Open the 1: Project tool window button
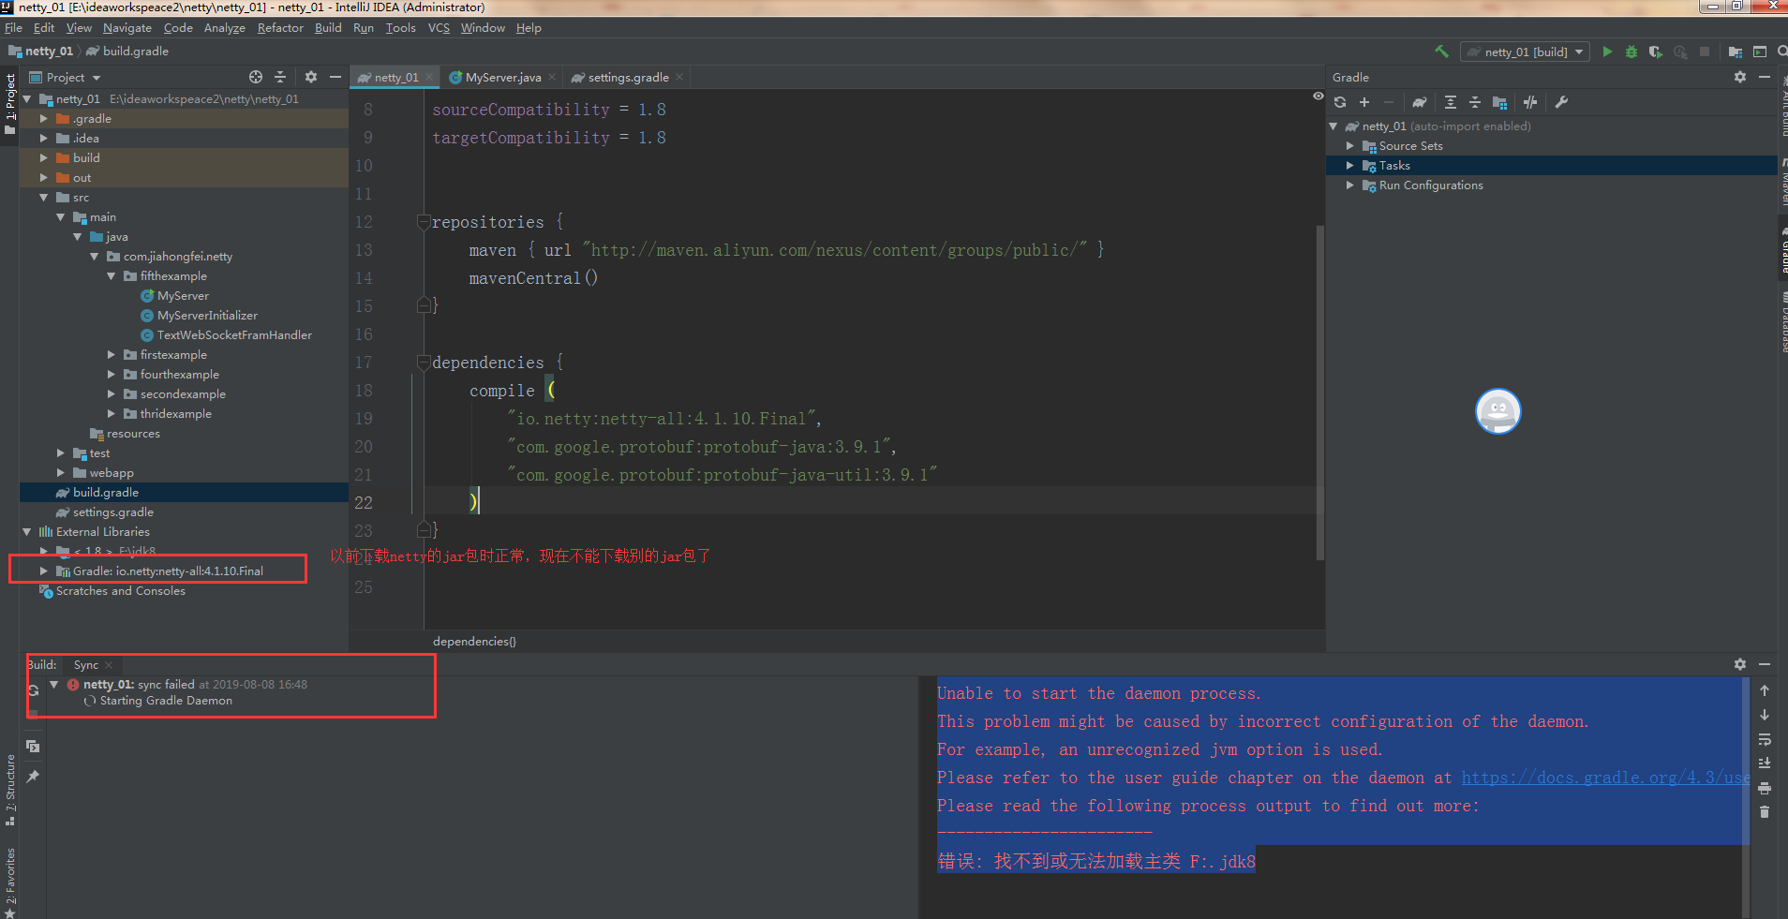This screenshot has height=919, width=1788. coord(10,104)
